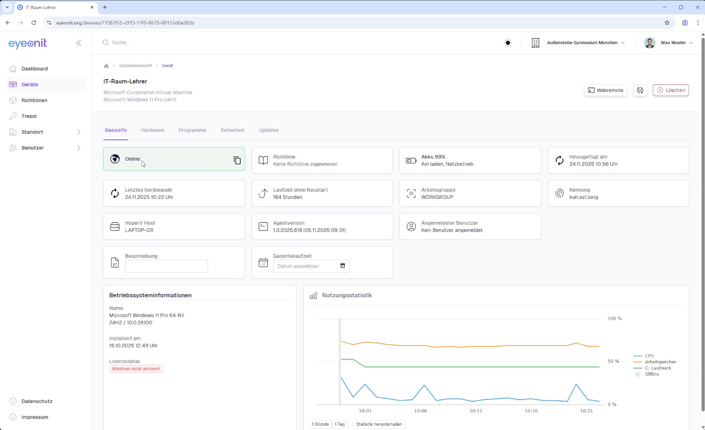This screenshot has width=705, height=430.
Task: Click the refresh icon next to Webremote
Action: (640, 90)
